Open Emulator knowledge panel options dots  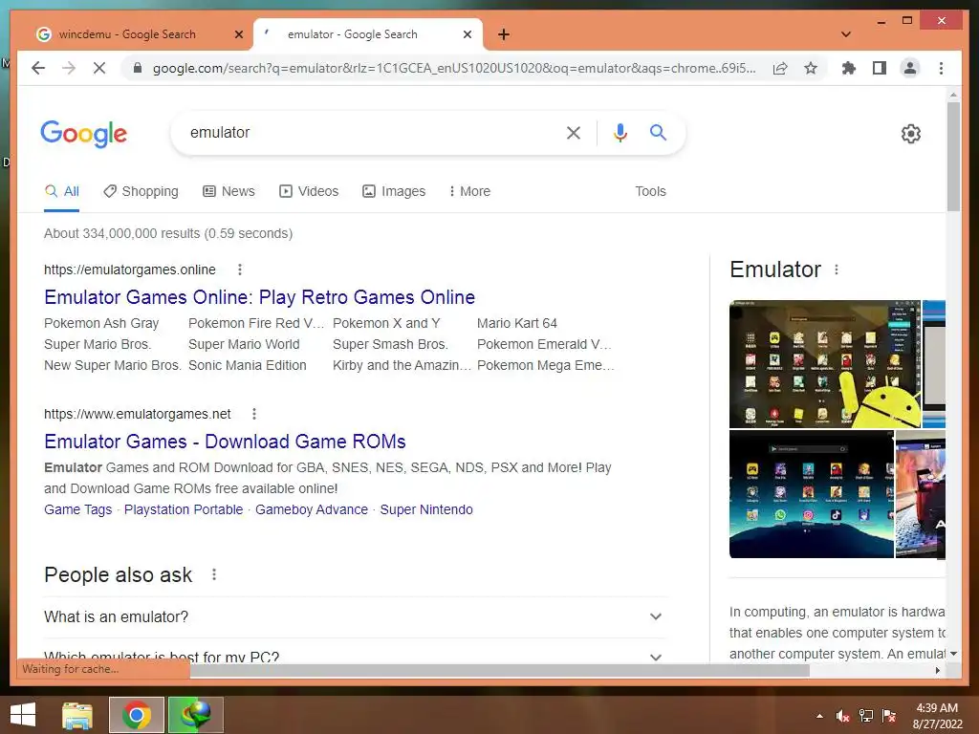pos(837,270)
